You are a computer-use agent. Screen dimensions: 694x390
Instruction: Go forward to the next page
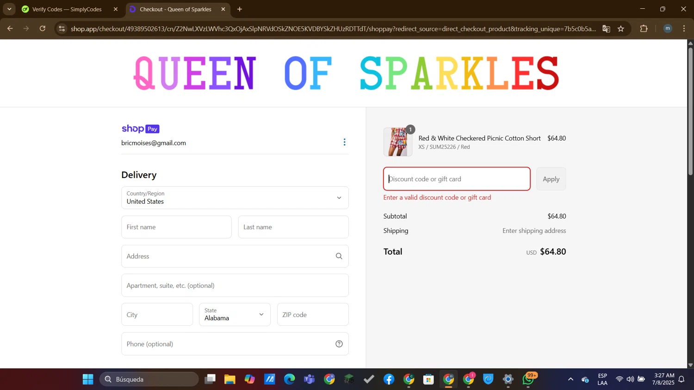pyautogui.click(x=26, y=29)
